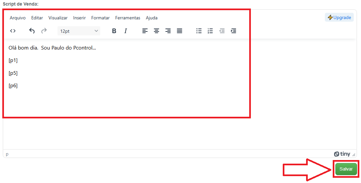The image size is (361, 183).
Task: Toggle italic formatting
Action: [x=126, y=31]
